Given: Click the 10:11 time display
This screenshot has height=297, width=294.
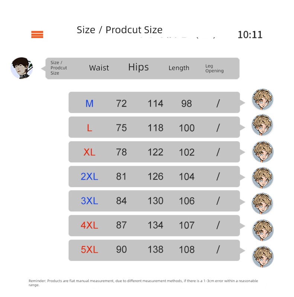Looking at the screenshot, I should click(250, 35).
